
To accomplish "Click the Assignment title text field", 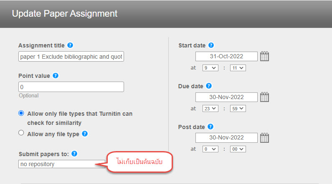I will 71,57.
